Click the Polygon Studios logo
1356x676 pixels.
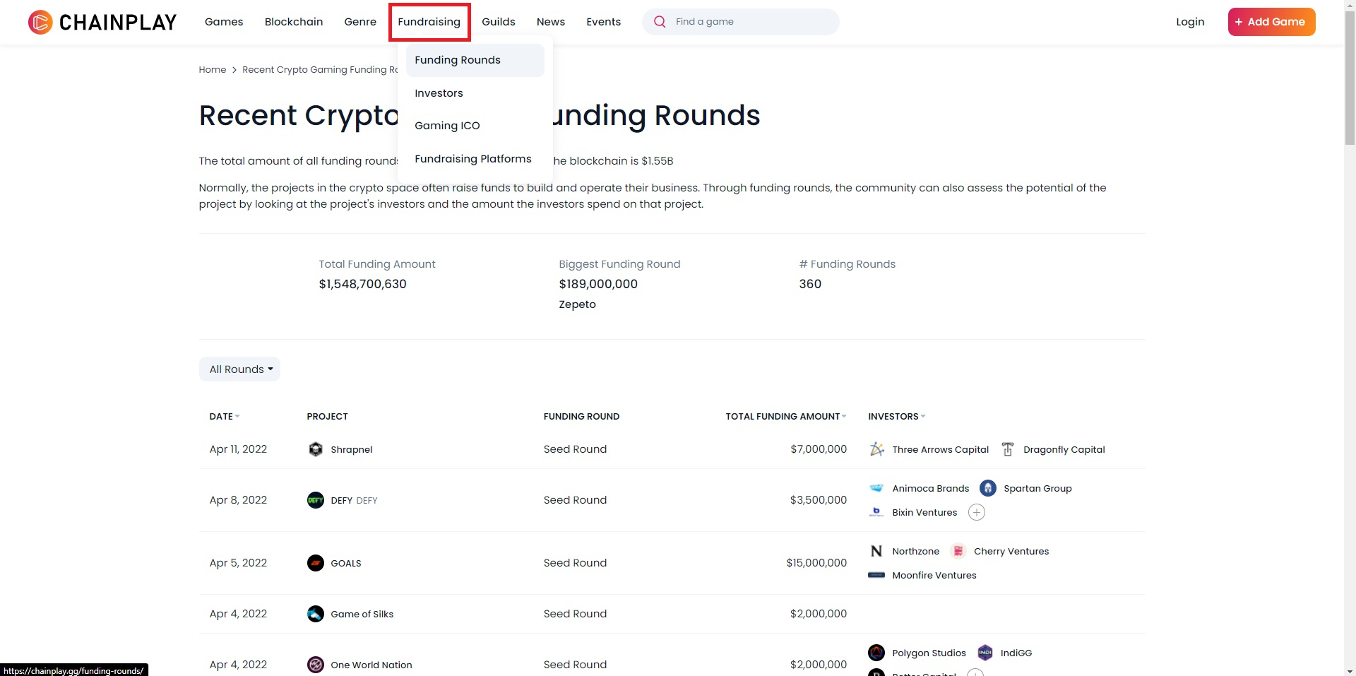point(876,653)
